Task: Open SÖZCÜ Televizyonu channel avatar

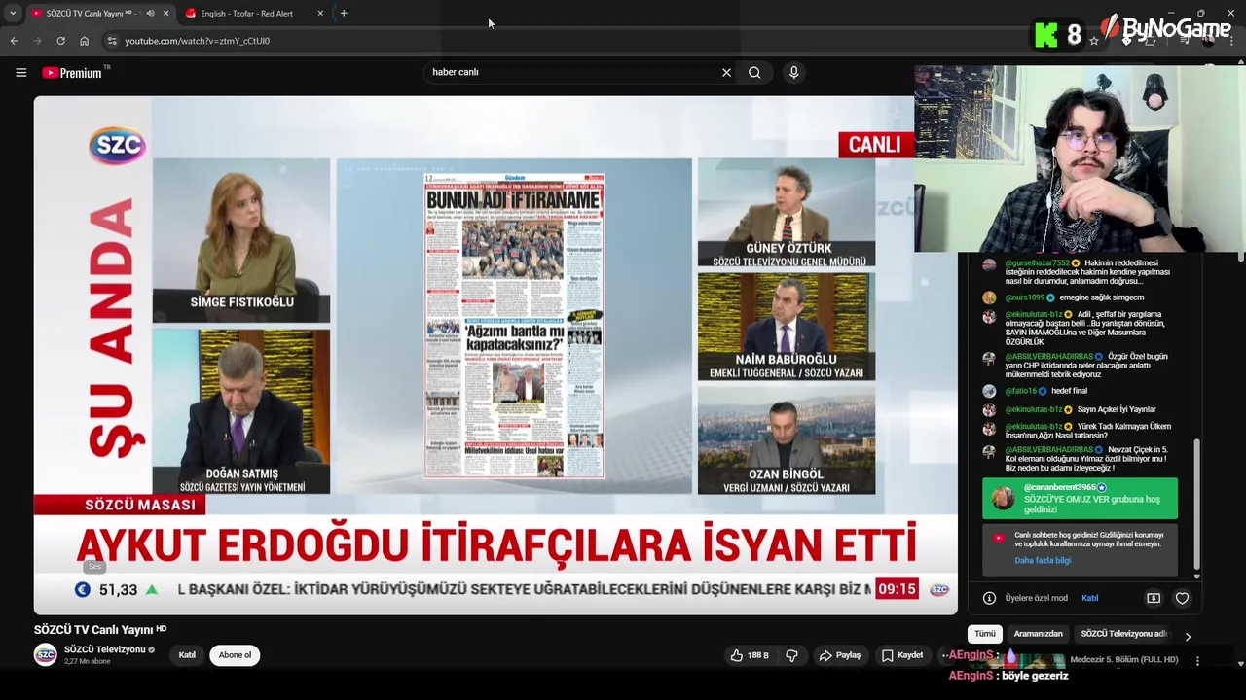Action: (46, 654)
